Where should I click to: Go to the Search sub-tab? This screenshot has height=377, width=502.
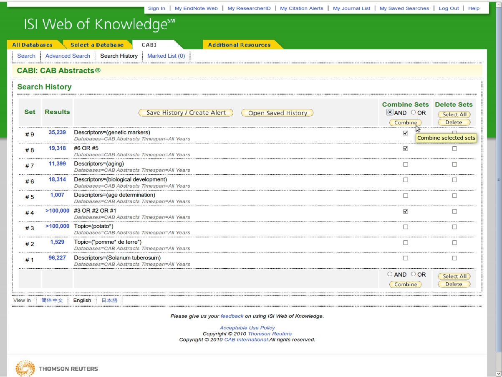(x=26, y=56)
